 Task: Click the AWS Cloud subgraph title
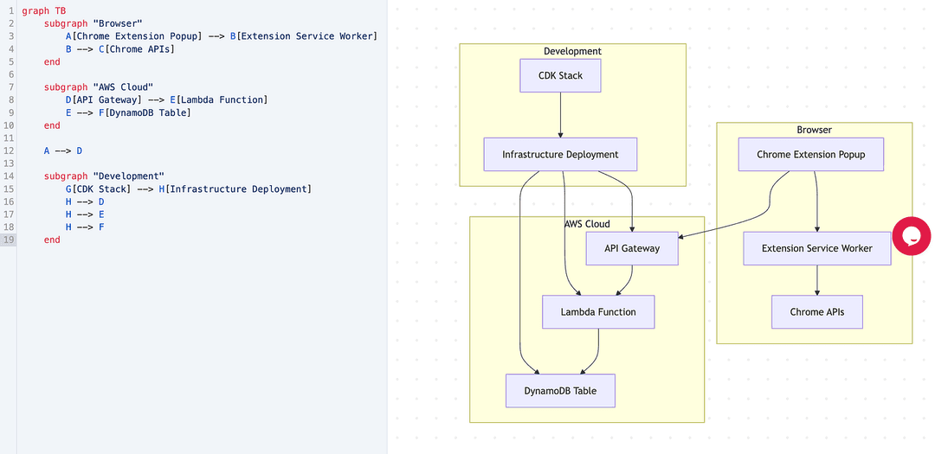click(587, 224)
